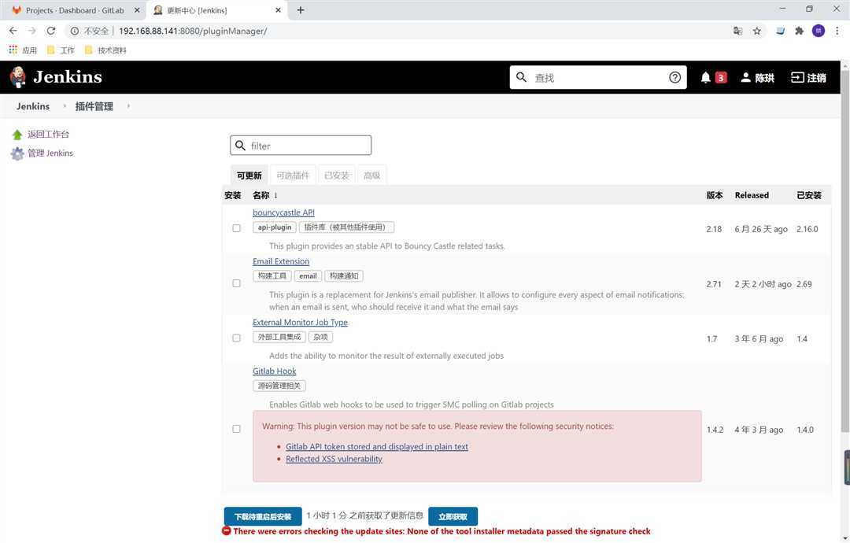Open the Email Extension link
This screenshot has height=543, width=850.
[x=281, y=261]
